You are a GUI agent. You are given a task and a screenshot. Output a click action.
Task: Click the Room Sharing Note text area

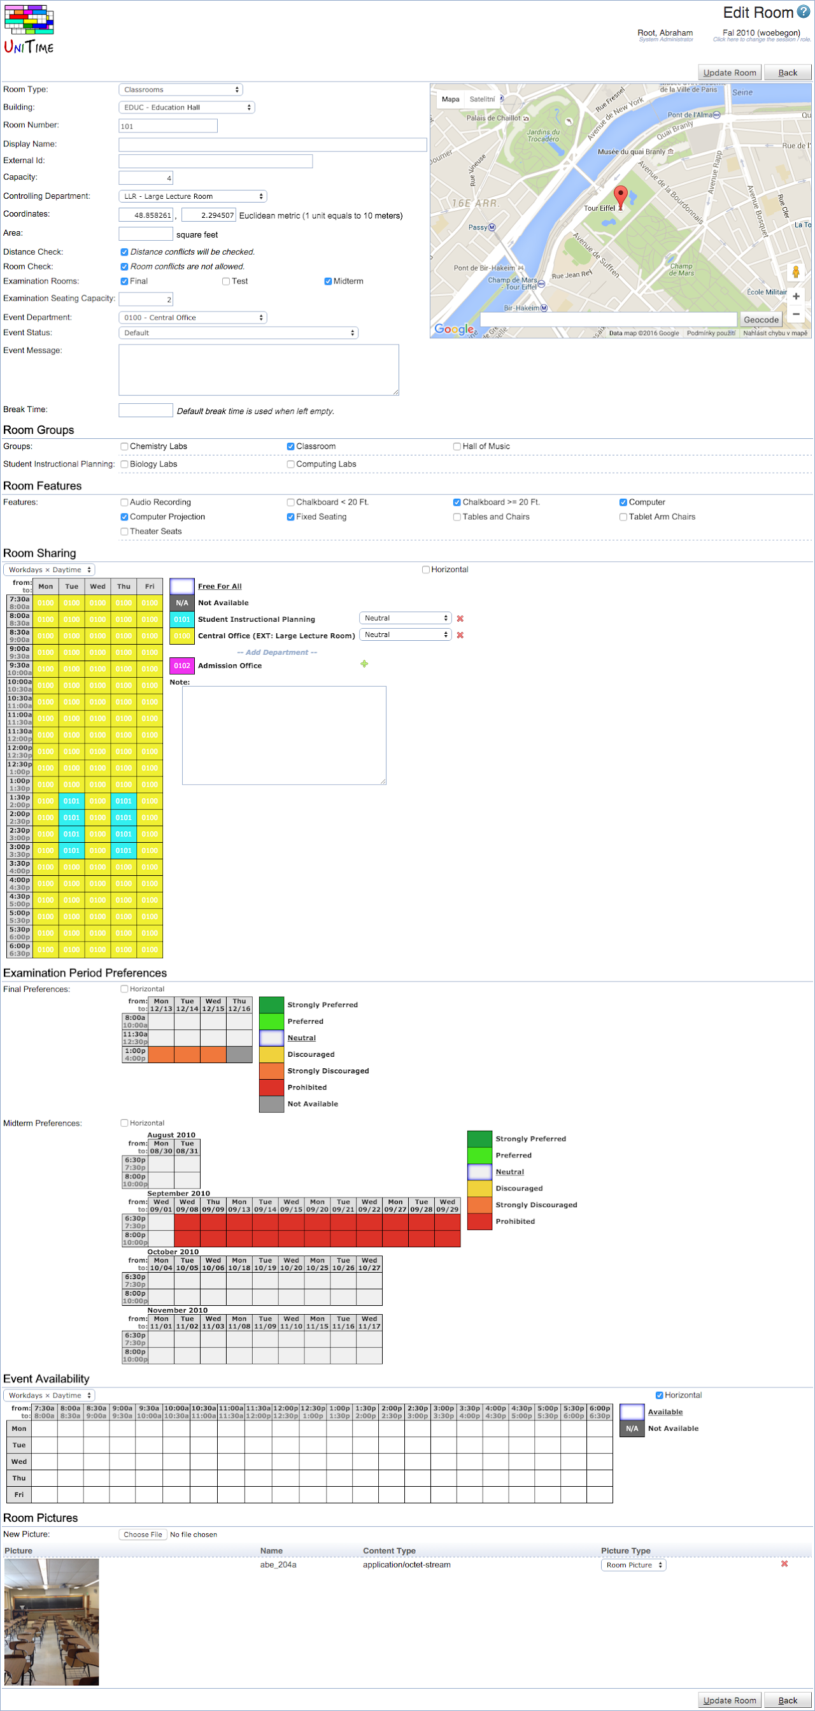point(284,735)
